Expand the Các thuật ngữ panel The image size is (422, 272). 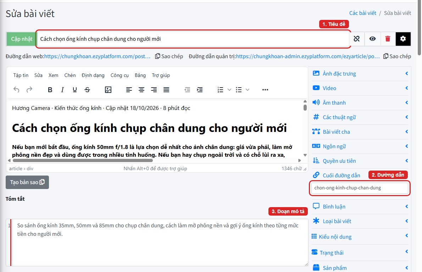pyautogui.click(x=360, y=117)
